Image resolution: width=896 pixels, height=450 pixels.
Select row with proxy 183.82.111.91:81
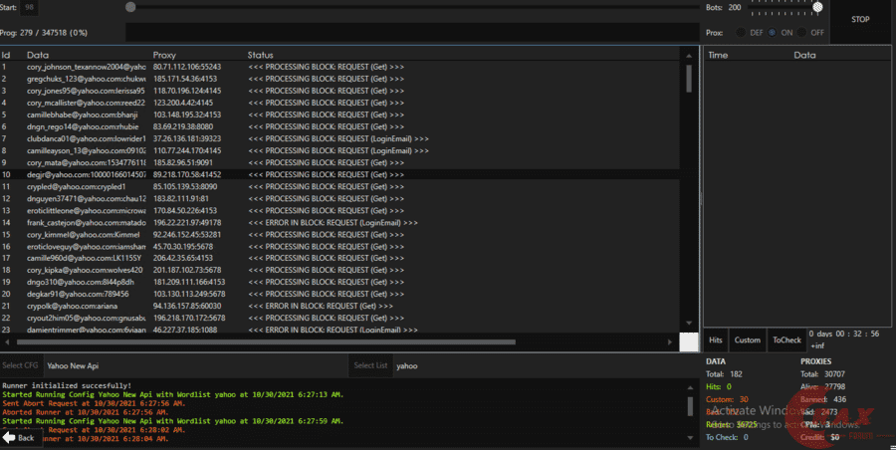pyautogui.click(x=340, y=198)
